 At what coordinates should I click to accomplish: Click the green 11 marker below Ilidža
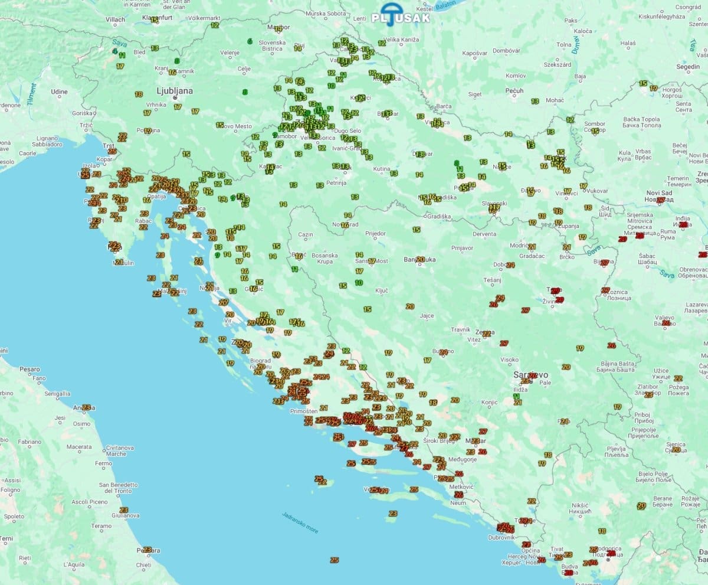(x=517, y=397)
